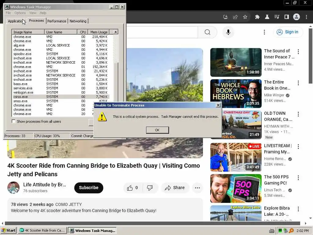Click Chrome install/download page icon in toolbar
Screen dimensions: 313x235
click(225, 17)
